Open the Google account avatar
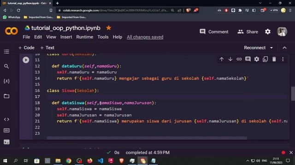Image resolution: width=295 pixels, height=165 pixels. coord(282,32)
